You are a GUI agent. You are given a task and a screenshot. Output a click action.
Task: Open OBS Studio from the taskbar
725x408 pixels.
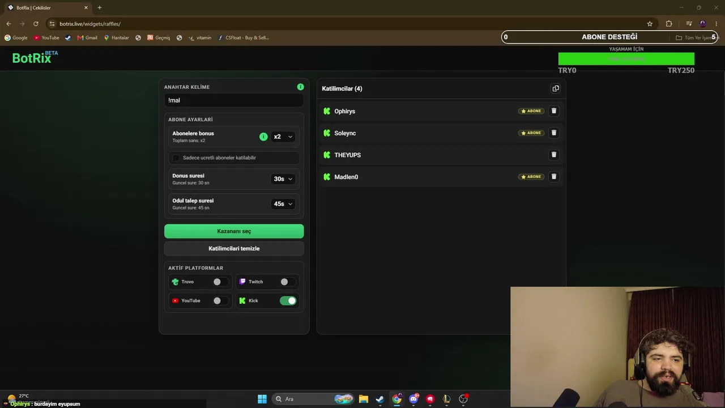[x=463, y=399]
